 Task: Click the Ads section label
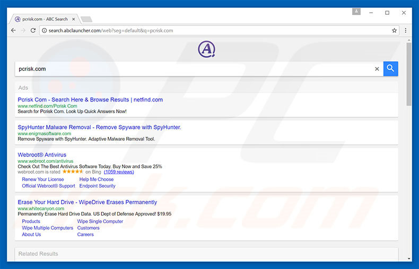(23, 88)
